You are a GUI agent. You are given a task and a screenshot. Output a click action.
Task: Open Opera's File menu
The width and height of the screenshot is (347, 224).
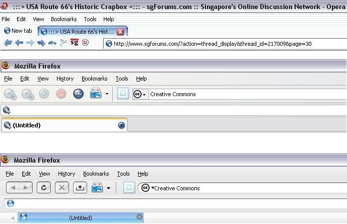(x=6, y=19)
